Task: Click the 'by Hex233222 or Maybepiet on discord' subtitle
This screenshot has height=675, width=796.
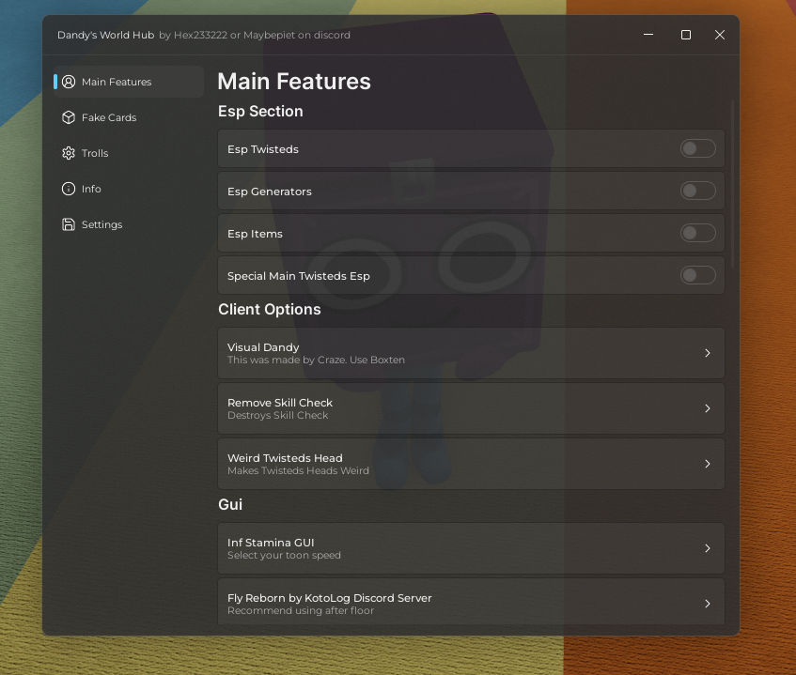Action: pyautogui.click(x=255, y=35)
